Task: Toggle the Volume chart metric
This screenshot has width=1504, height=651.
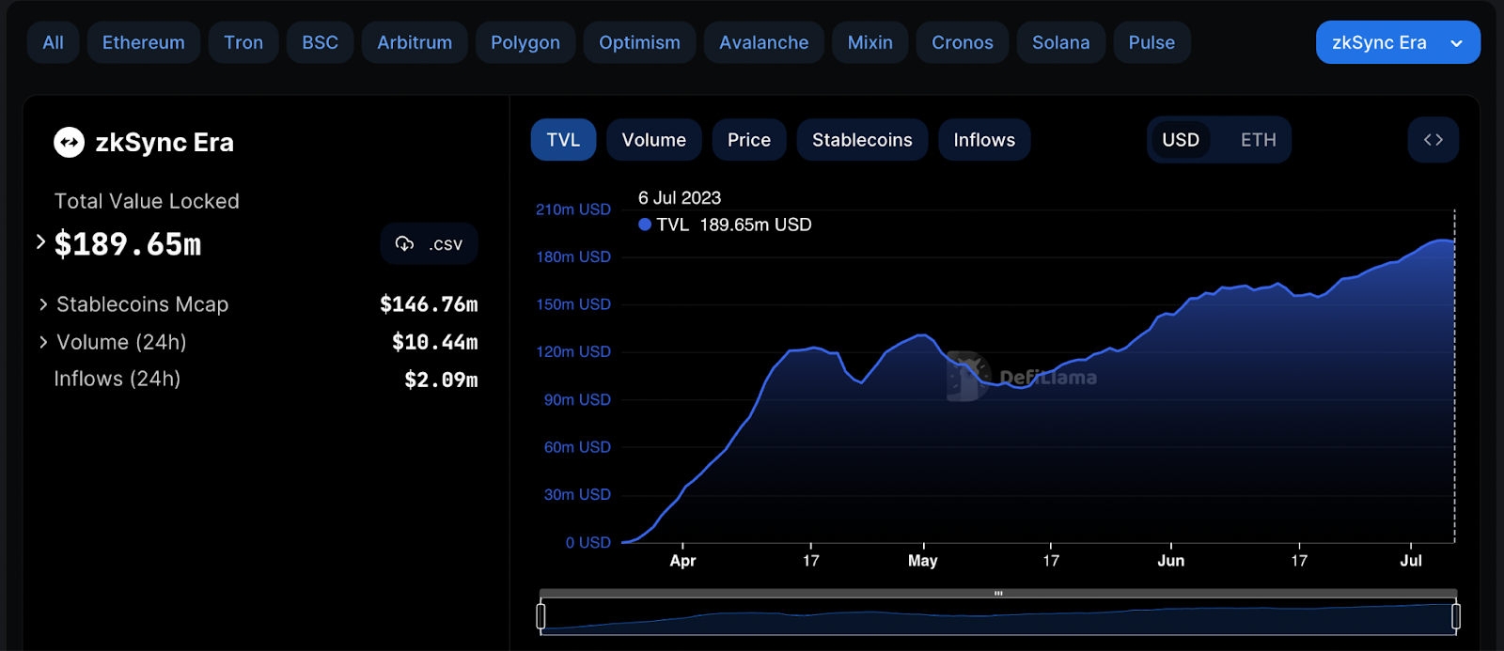Action: point(654,140)
